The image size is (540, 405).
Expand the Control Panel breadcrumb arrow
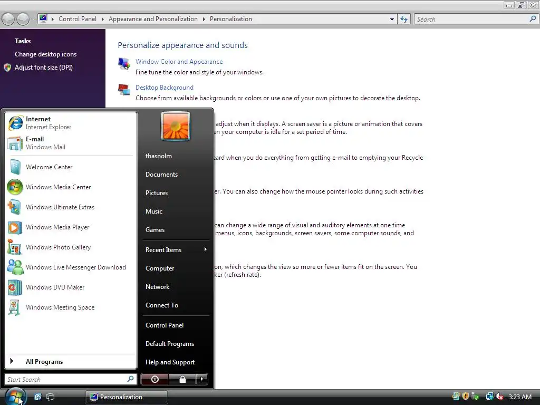click(x=103, y=19)
